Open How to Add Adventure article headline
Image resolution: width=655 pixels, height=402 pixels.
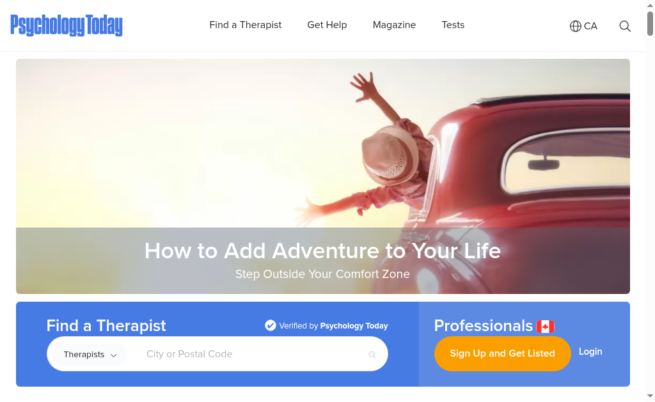pos(322,251)
